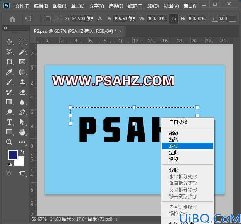The width and height of the screenshot is (241, 224).
Task: Toggle Quick Mask mode
Action: 9,174
